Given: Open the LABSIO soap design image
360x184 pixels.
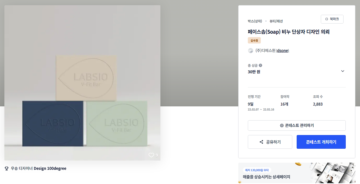Looking at the screenshot, I should click(x=82, y=83).
